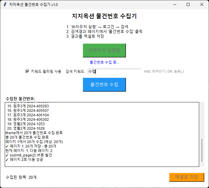Viewport: 209px width, 188px height.
Task: Click the '수집된 항목: 20개' count label
Action: click(x=21, y=177)
